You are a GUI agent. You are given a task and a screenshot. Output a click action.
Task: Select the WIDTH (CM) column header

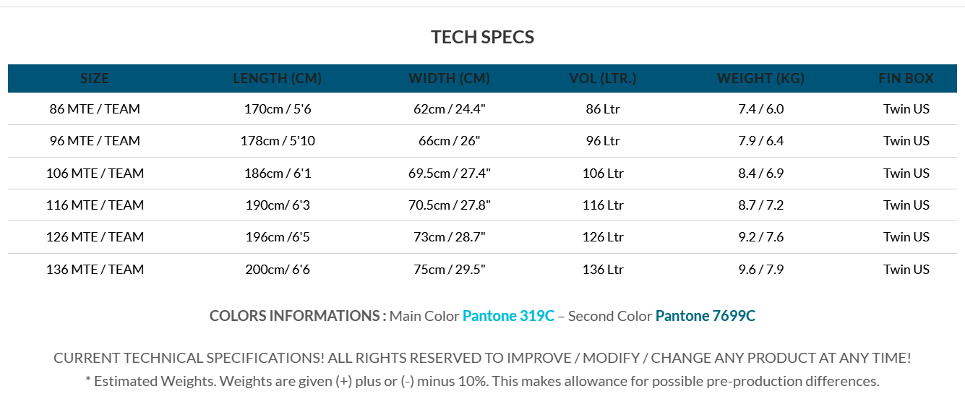[x=449, y=79]
